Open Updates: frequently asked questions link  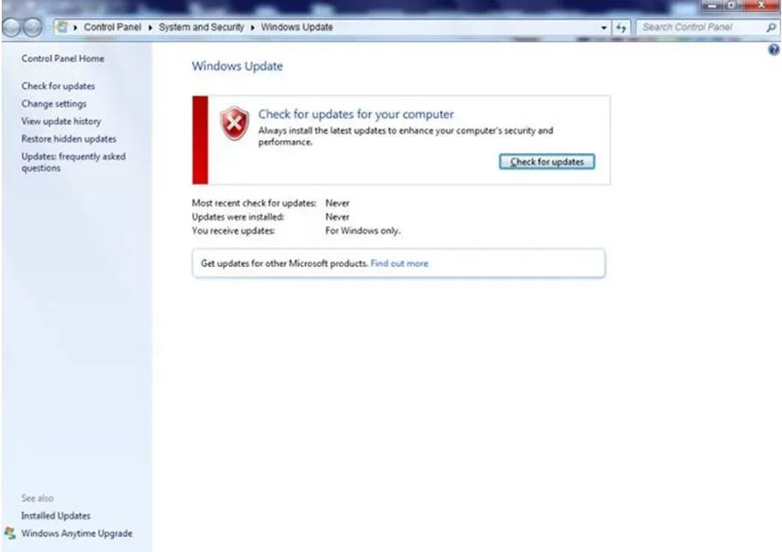[74, 162]
